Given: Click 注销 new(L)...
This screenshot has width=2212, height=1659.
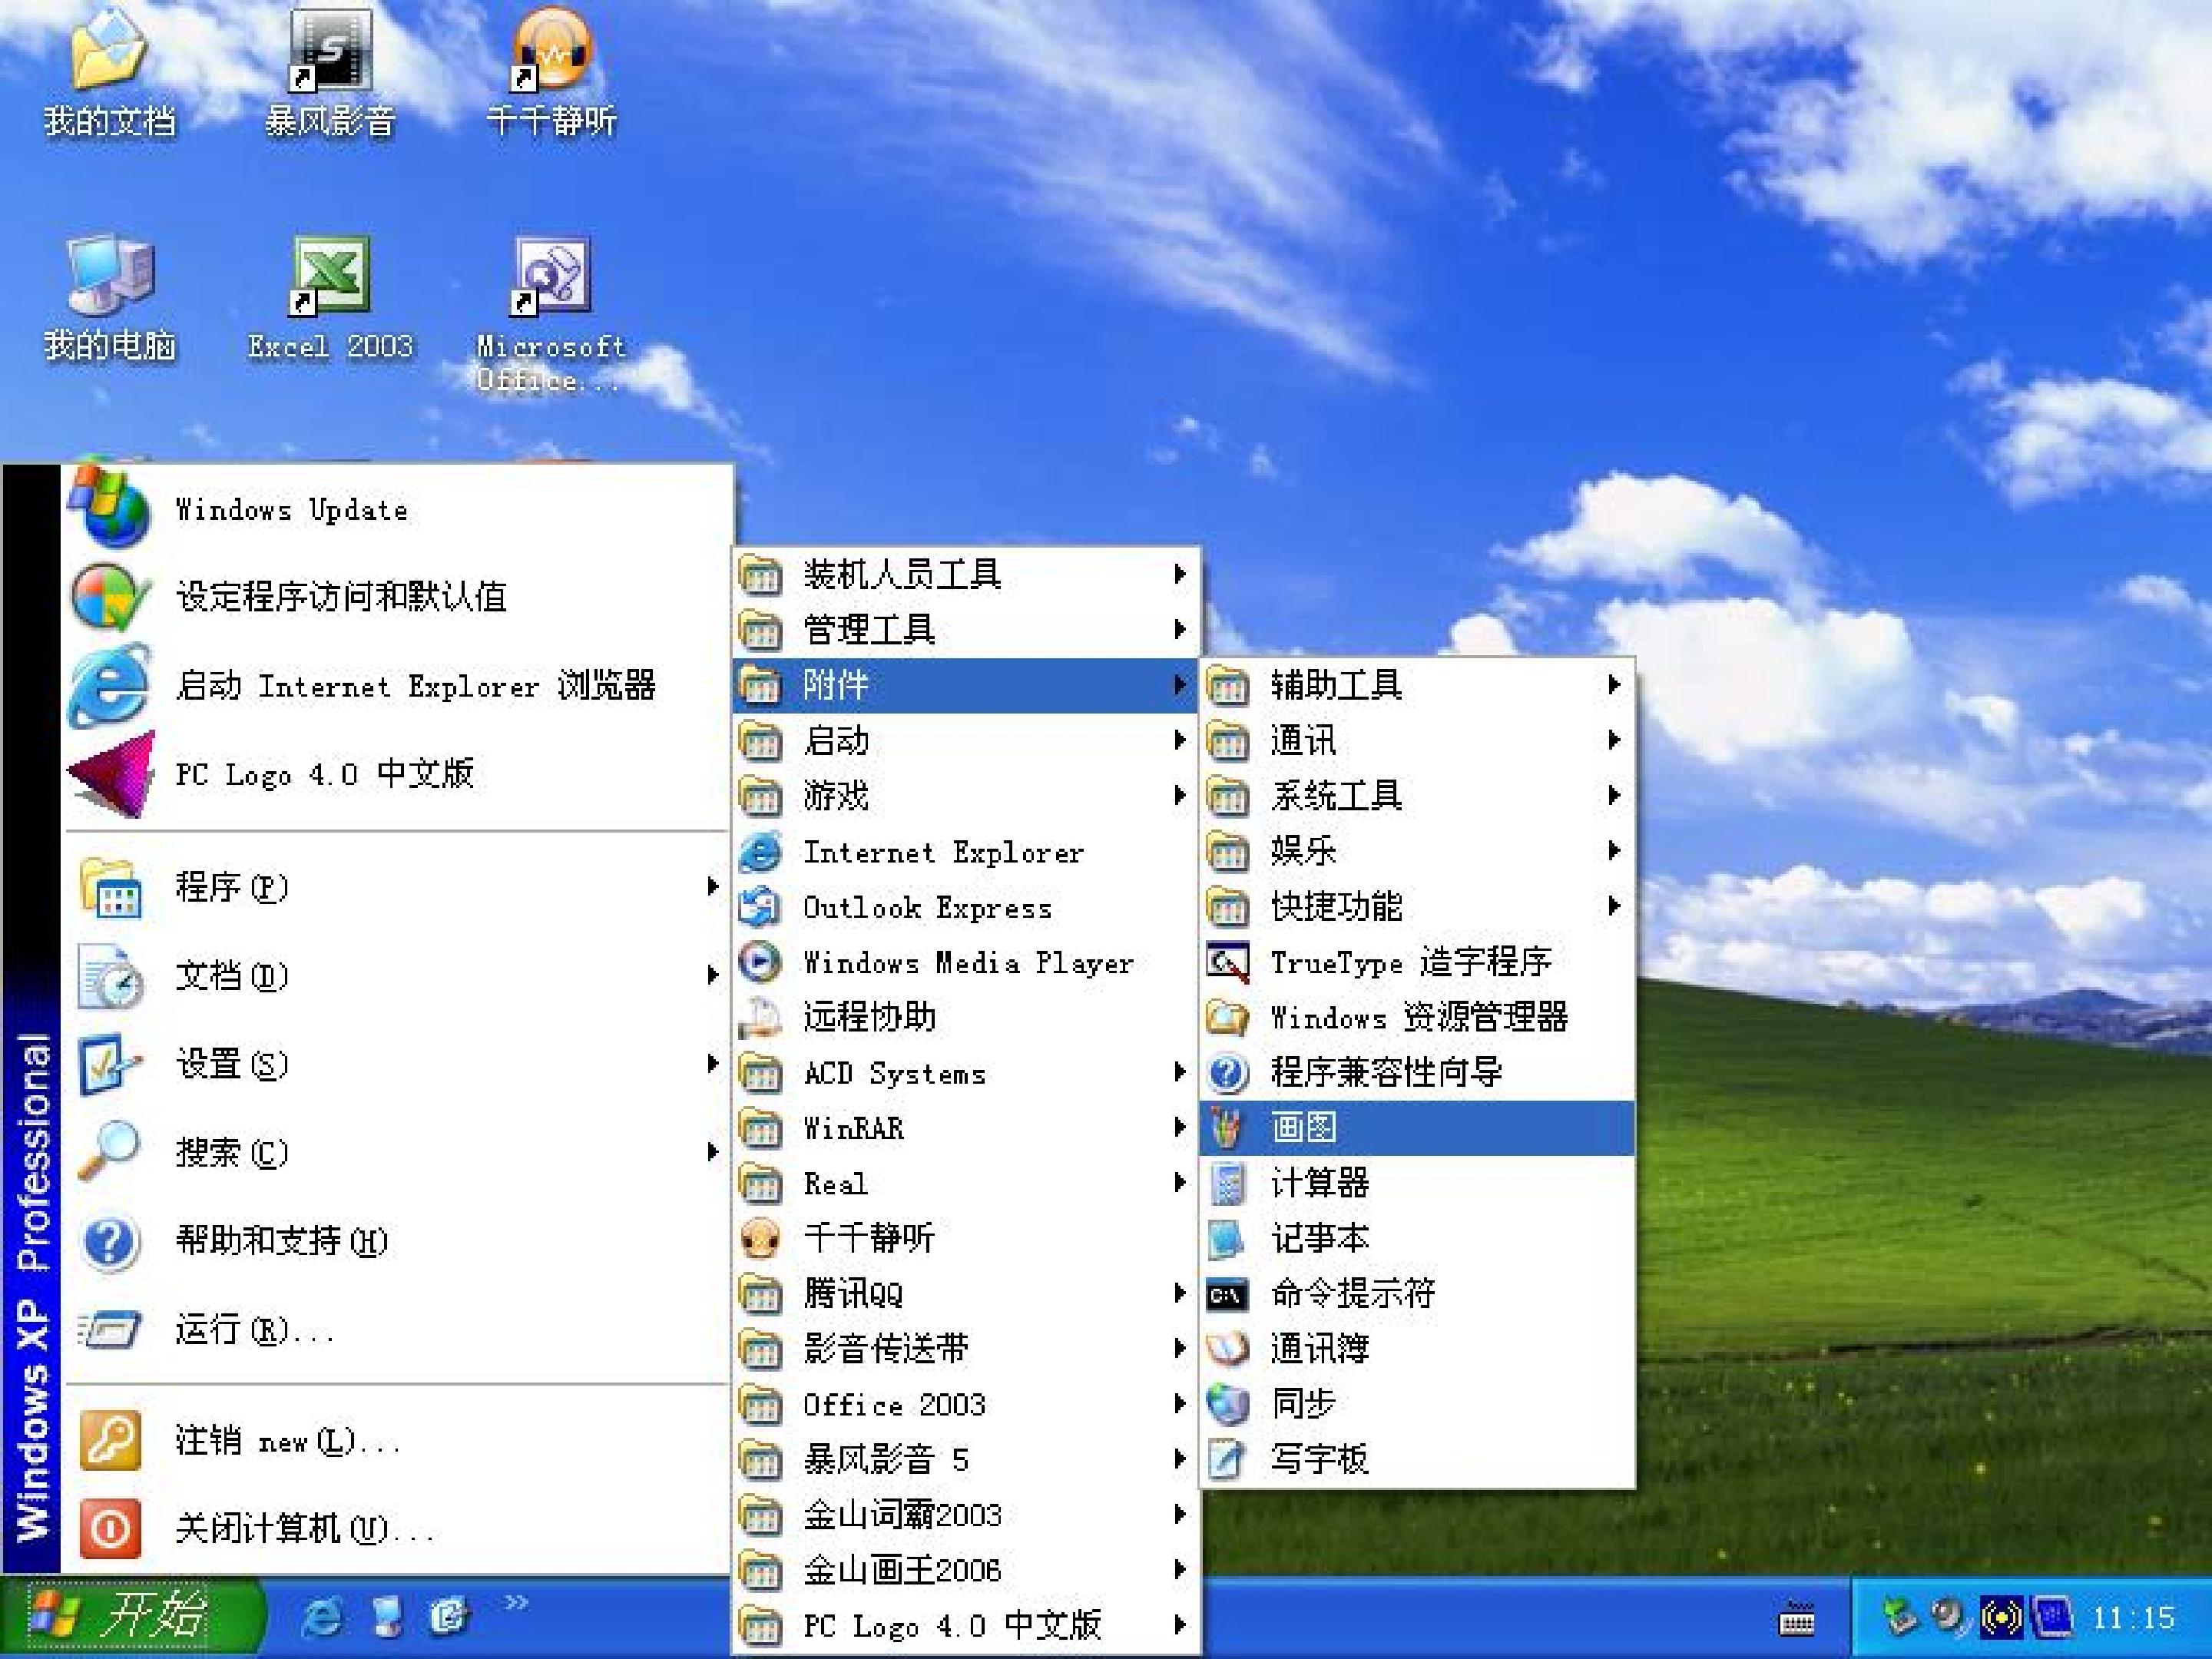Looking at the screenshot, I should [397, 1441].
